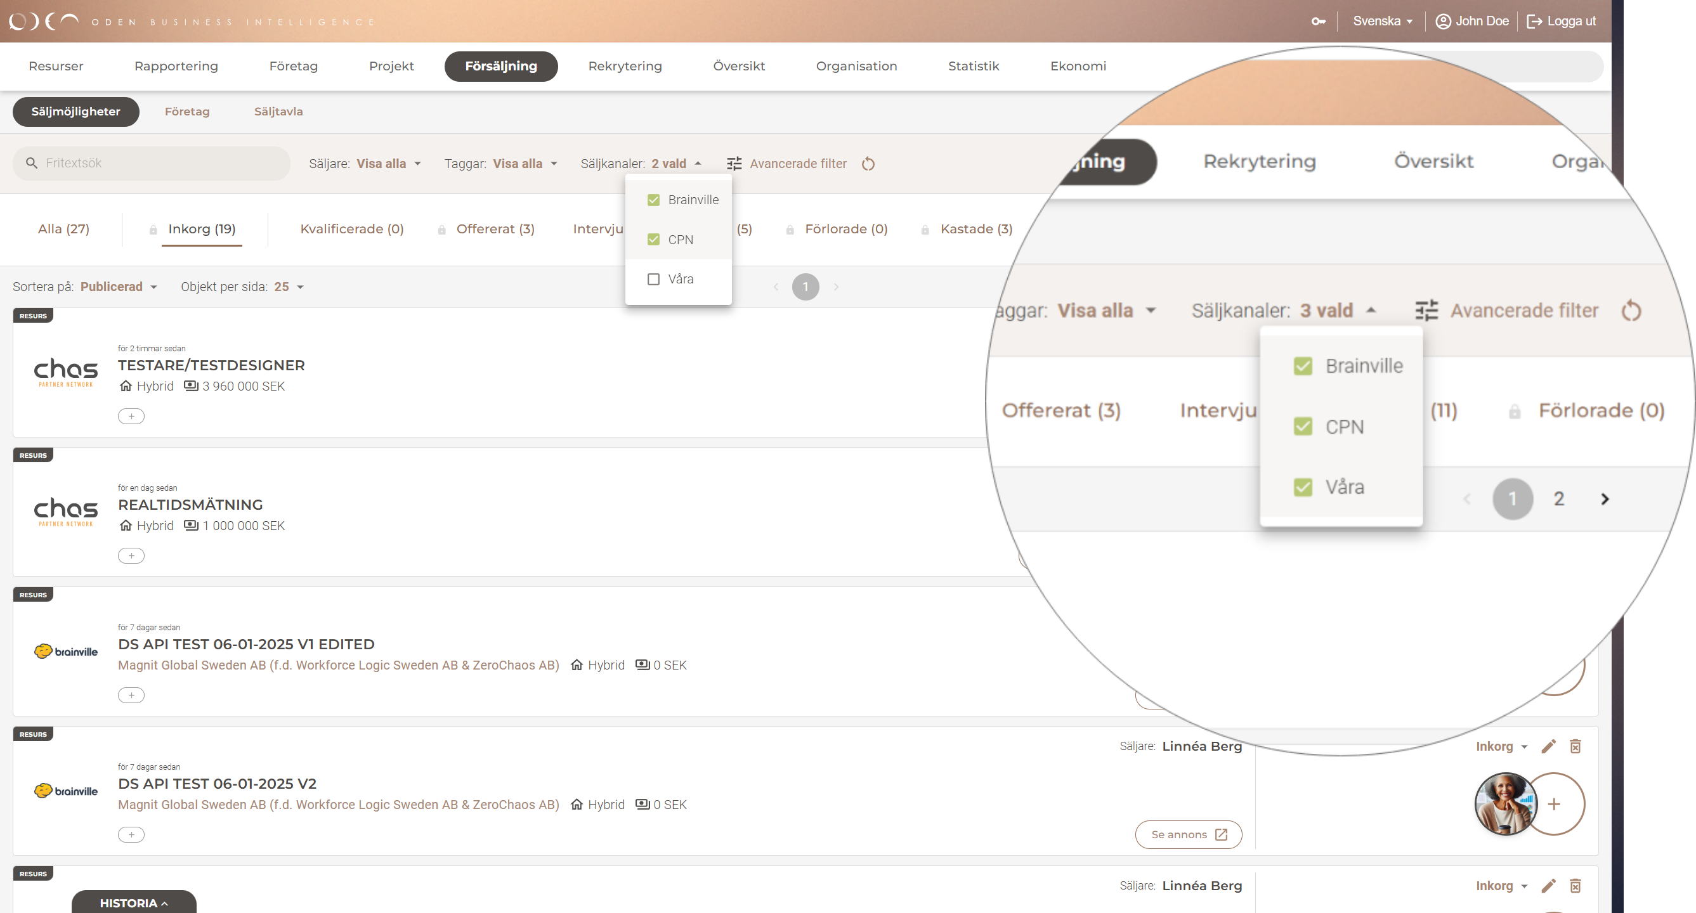Open the John Doe user profile
The width and height of the screenshot is (1696, 913).
click(x=1471, y=21)
